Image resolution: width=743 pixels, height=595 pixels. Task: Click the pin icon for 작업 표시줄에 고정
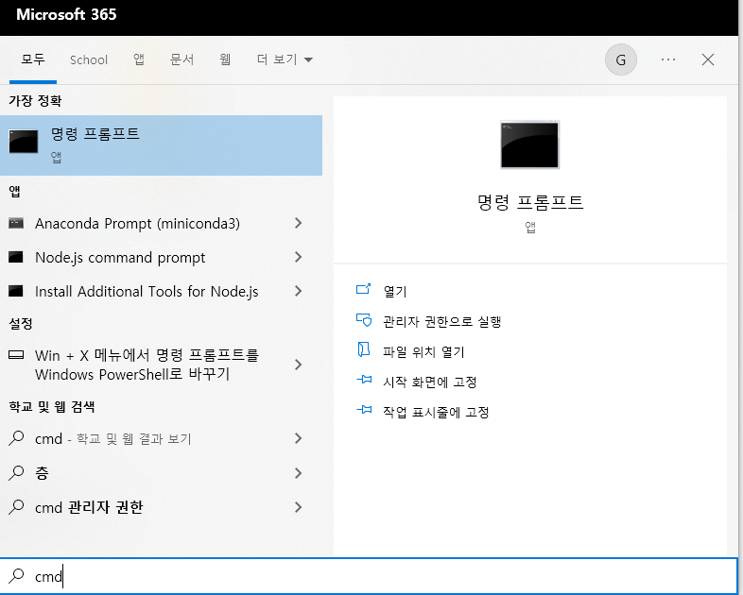click(364, 410)
